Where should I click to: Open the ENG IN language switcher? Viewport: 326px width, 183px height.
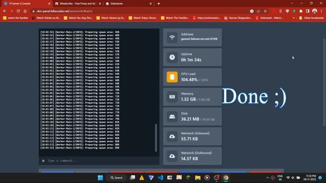pos(280,178)
